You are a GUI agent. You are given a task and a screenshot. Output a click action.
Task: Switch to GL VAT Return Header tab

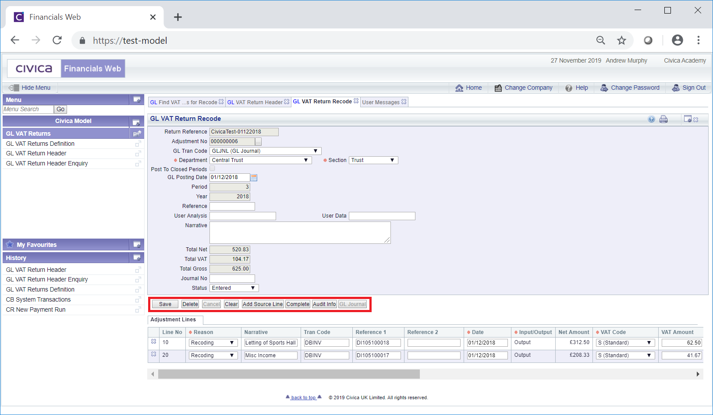click(x=255, y=102)
